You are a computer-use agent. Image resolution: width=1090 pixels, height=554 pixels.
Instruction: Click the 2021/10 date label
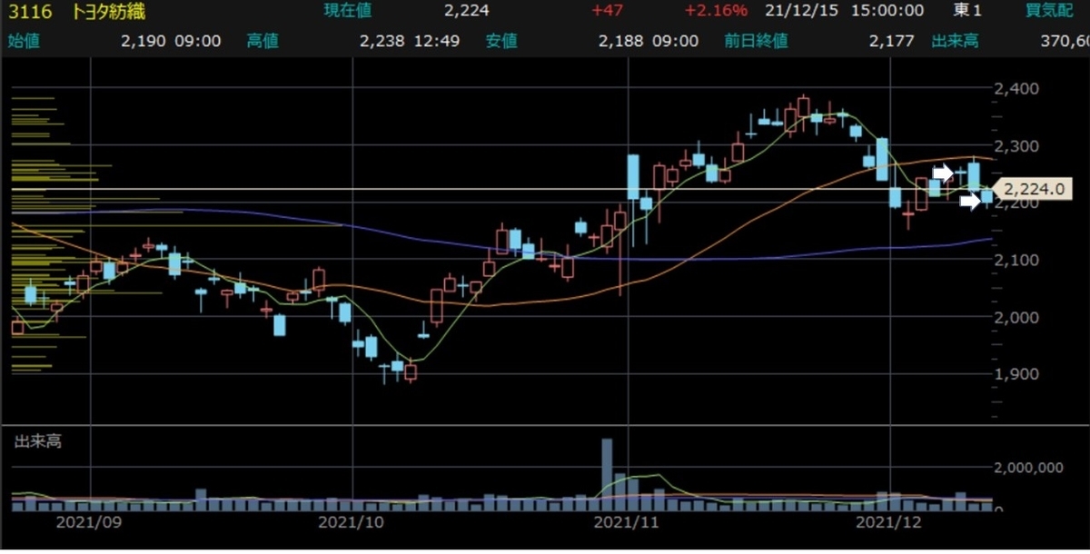(349, 524)
